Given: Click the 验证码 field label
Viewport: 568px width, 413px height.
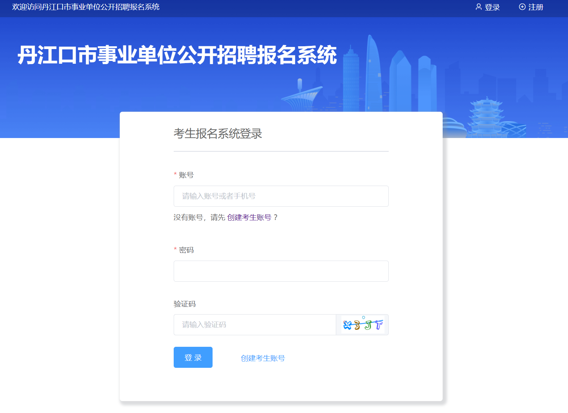Looking at the screenshot, I should 185,304.
